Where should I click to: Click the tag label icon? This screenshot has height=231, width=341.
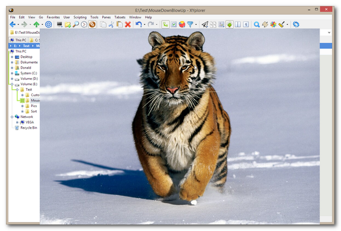265,24
